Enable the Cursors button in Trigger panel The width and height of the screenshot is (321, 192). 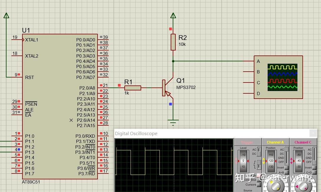point(259,184)
